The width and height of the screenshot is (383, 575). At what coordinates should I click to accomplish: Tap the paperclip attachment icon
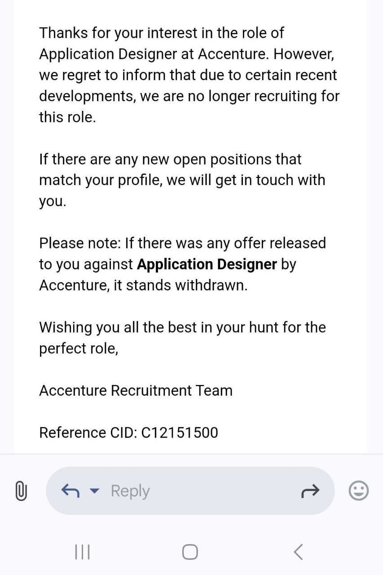(x=21, y=491)
